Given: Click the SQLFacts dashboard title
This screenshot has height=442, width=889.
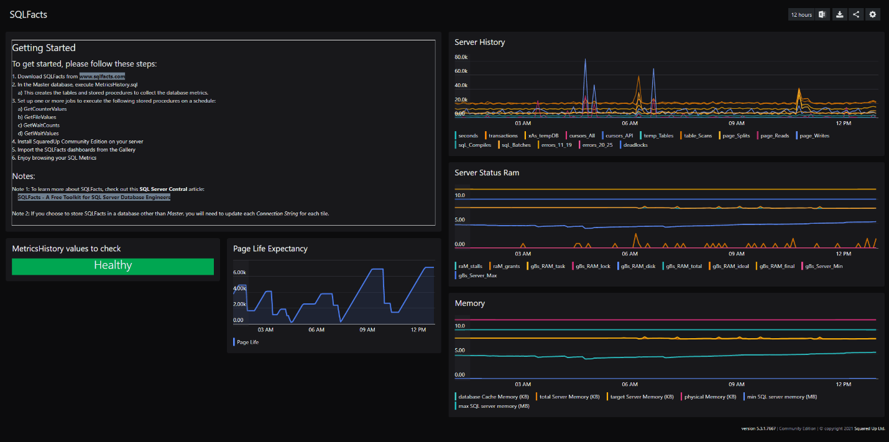Looking at the screenshot, I should 29,14.
